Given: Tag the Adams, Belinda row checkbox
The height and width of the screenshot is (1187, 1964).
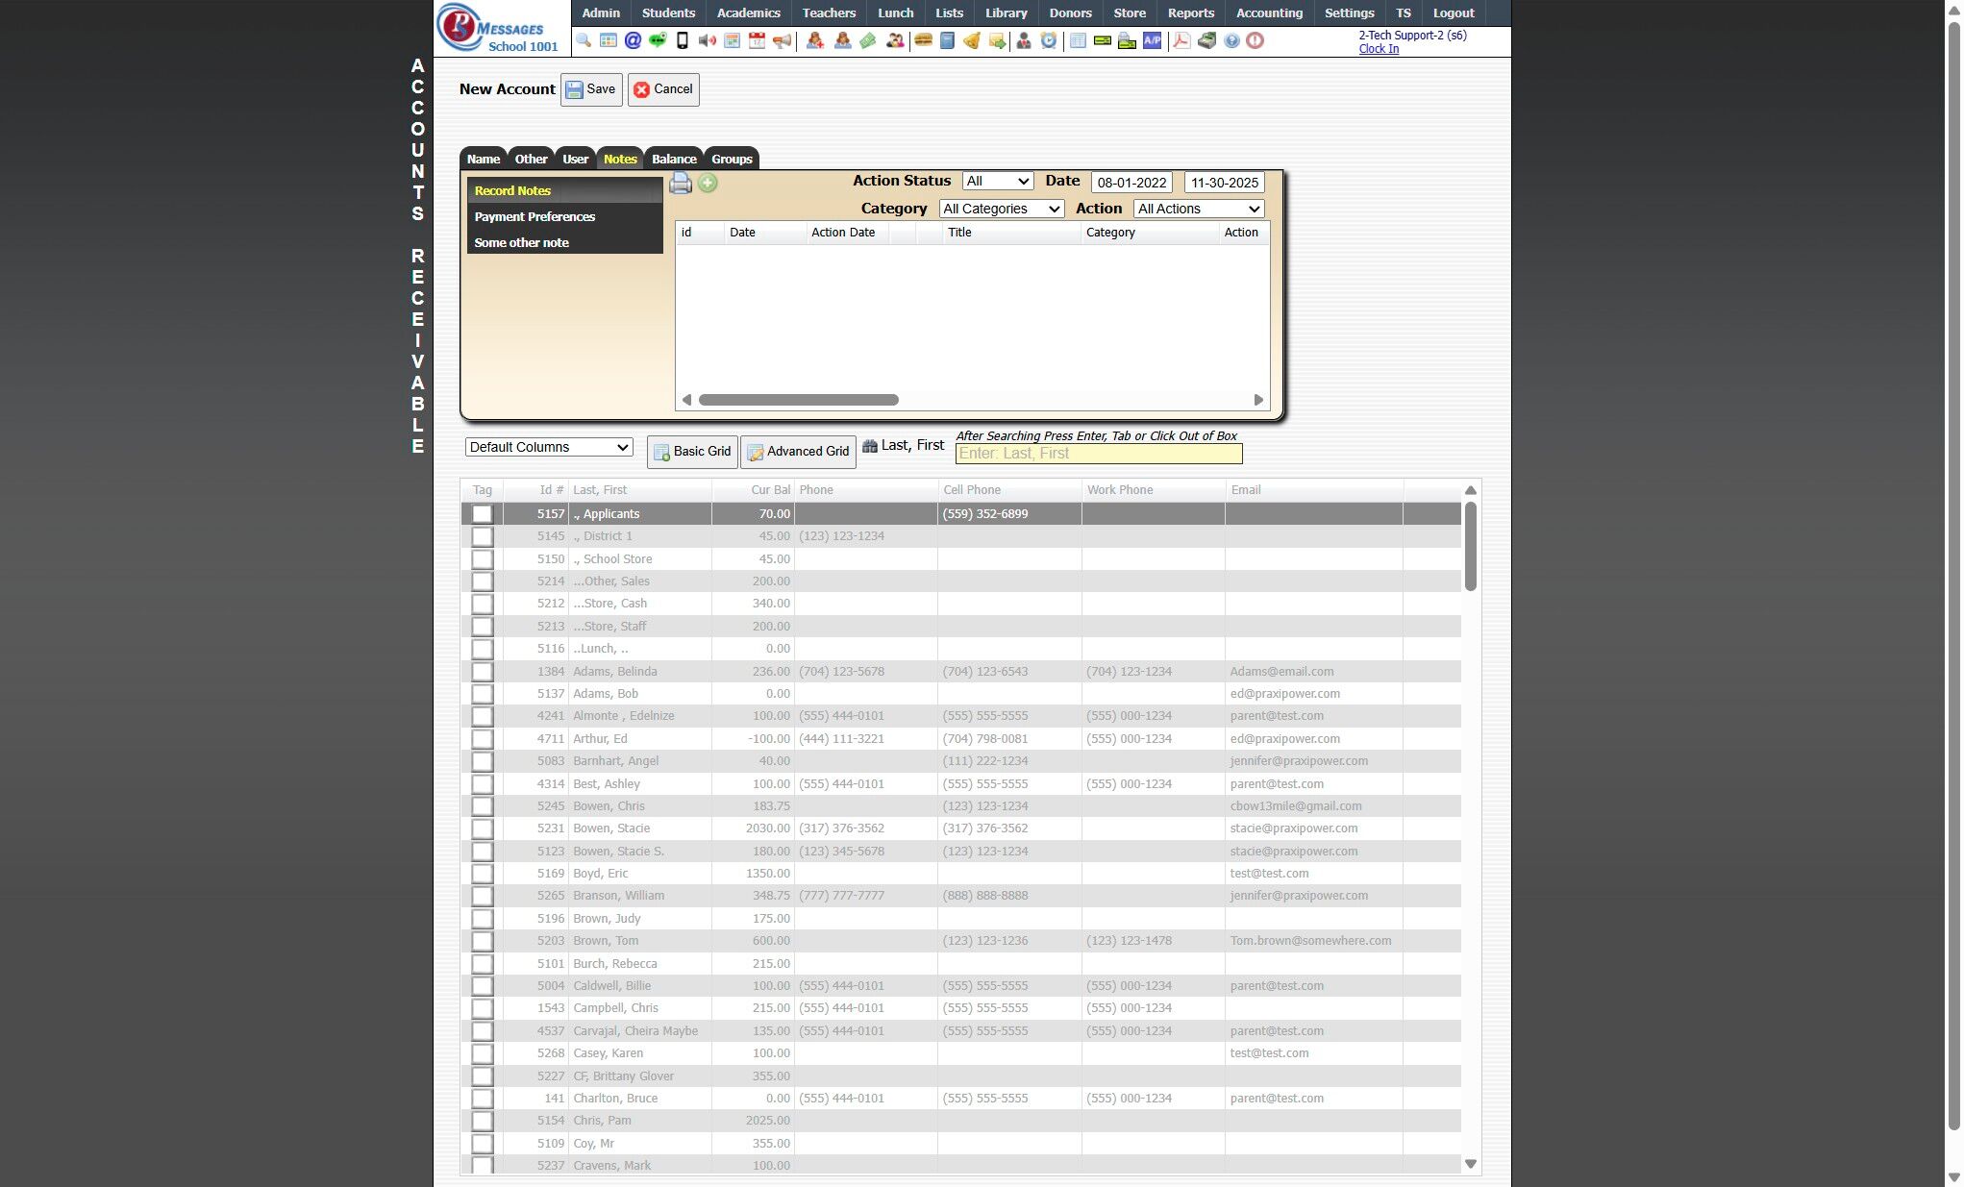Looking at the screenshot, I should click(x=483, y=672).
